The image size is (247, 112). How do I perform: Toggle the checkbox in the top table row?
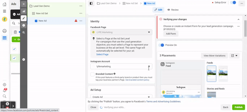pyautogui.click(x=14, y=49)
